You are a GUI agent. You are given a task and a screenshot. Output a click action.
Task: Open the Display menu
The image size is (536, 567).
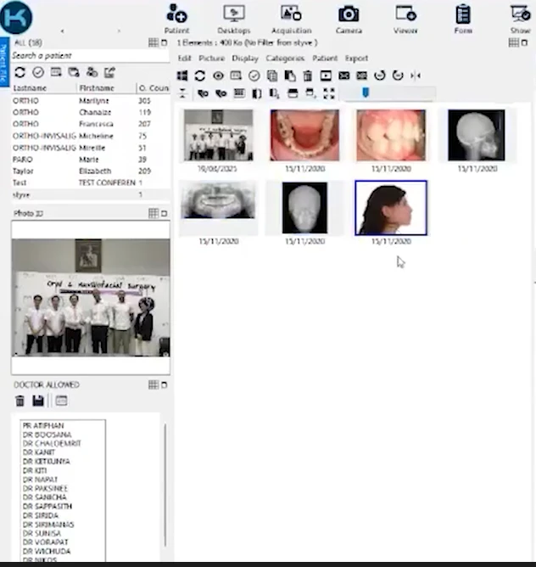(245, 59)
